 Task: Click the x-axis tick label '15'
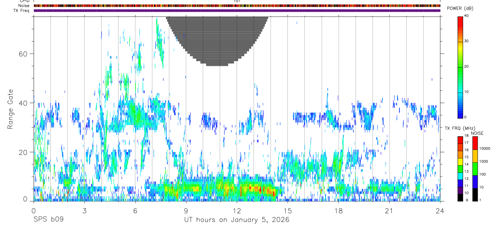point(287,211)
